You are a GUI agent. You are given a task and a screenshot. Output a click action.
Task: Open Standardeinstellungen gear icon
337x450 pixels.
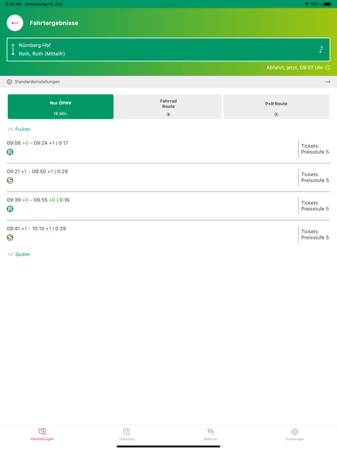click(x=10, y=82)
